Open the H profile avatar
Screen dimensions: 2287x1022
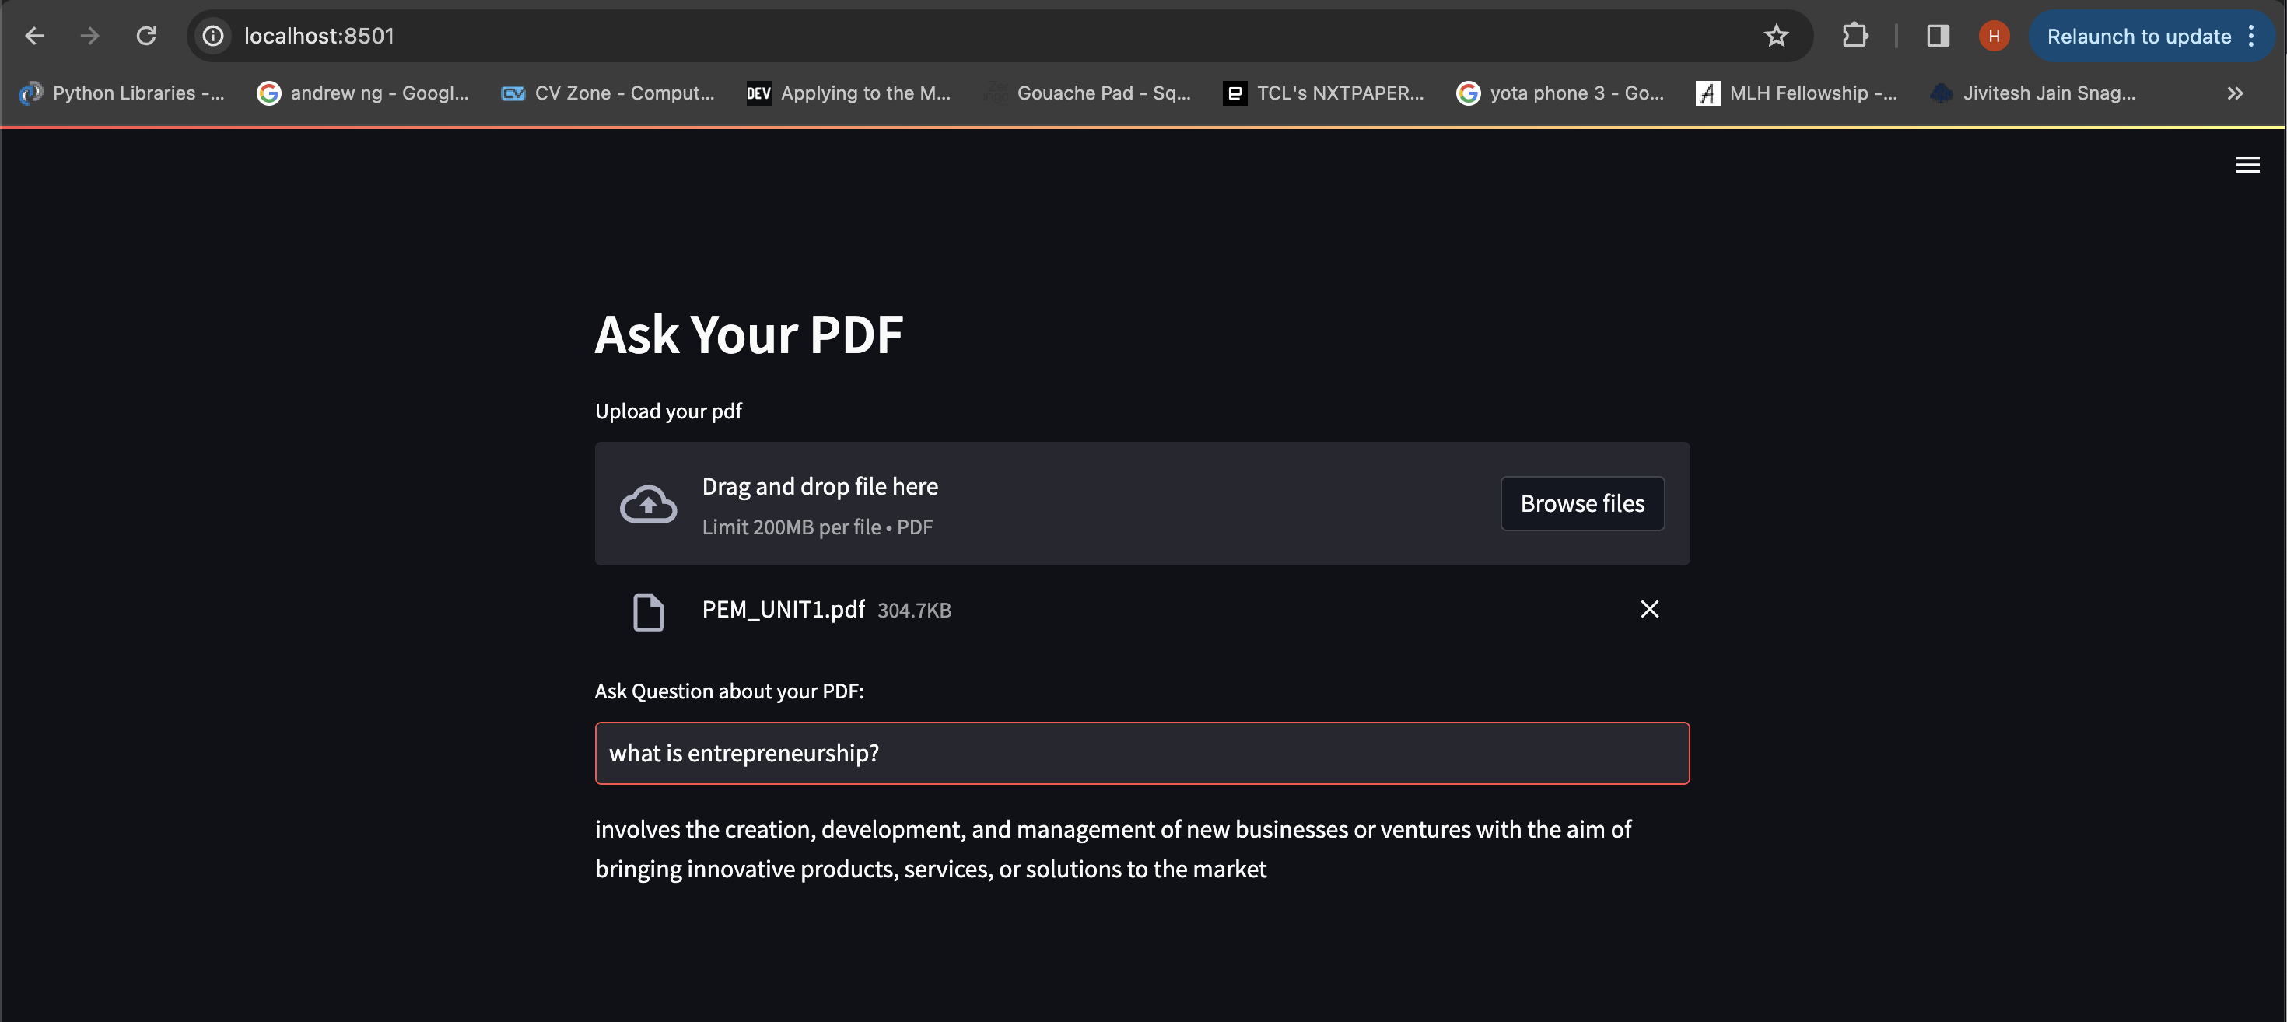(x=1993, y=36)
